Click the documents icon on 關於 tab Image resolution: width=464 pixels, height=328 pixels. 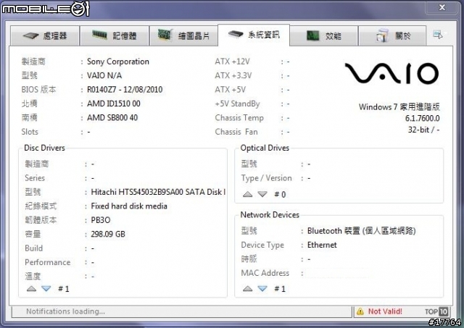tap(382, 35)
